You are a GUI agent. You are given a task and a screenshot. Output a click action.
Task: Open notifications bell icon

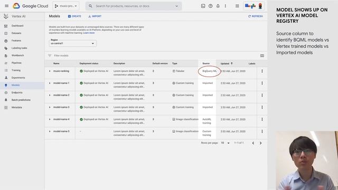218,6
